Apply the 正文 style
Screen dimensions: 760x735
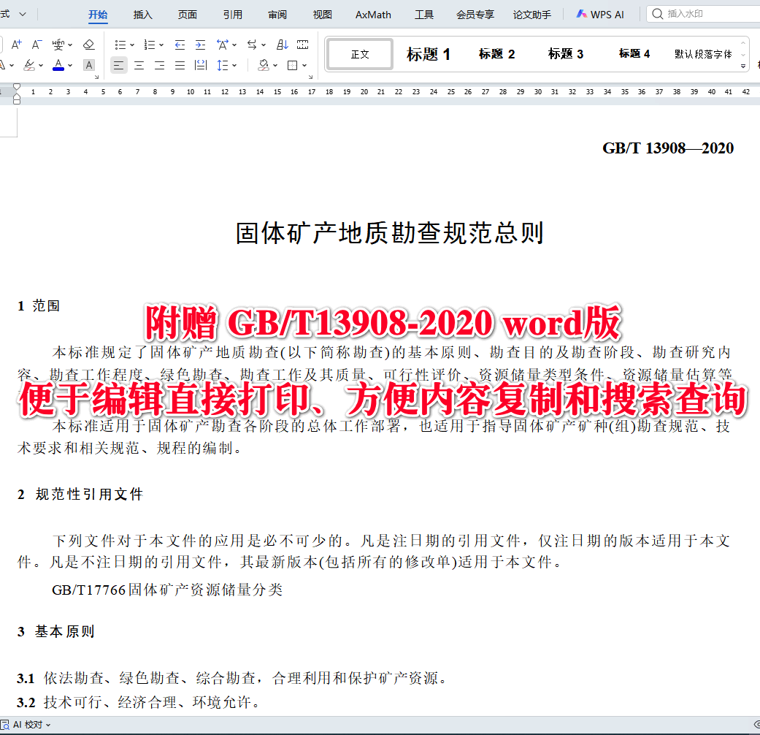[360, 54]
